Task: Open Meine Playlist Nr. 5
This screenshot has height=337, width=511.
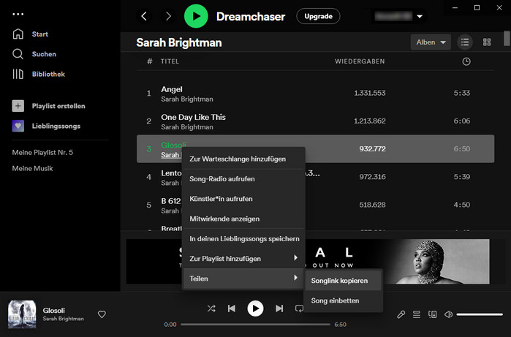Action: pos(42,152)
